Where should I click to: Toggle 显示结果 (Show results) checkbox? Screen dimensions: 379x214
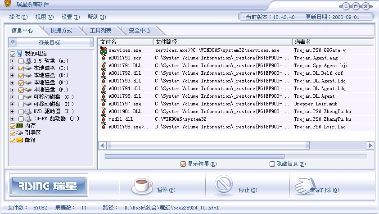pos(183,164)
